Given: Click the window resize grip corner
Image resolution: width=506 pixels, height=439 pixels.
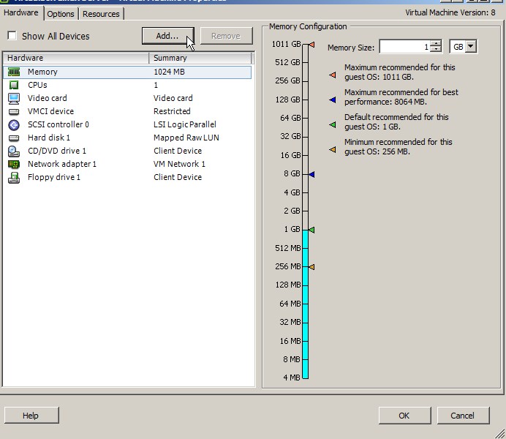Looking at the screenshot, I should pyautogui.click(x=500, y=434).
